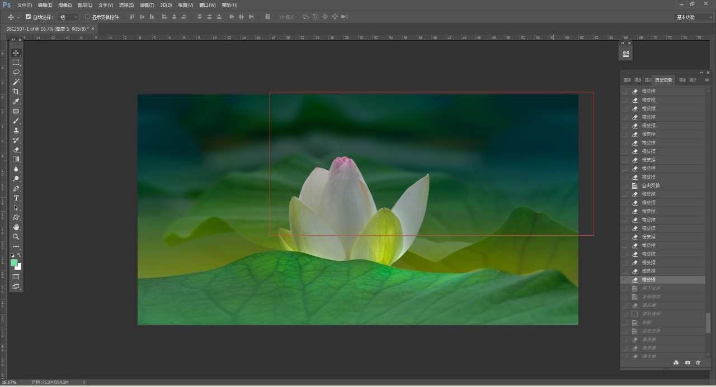Click the green foreground color swatch
716x387 pixels.
pyautogui.click(x=14, y=262)
